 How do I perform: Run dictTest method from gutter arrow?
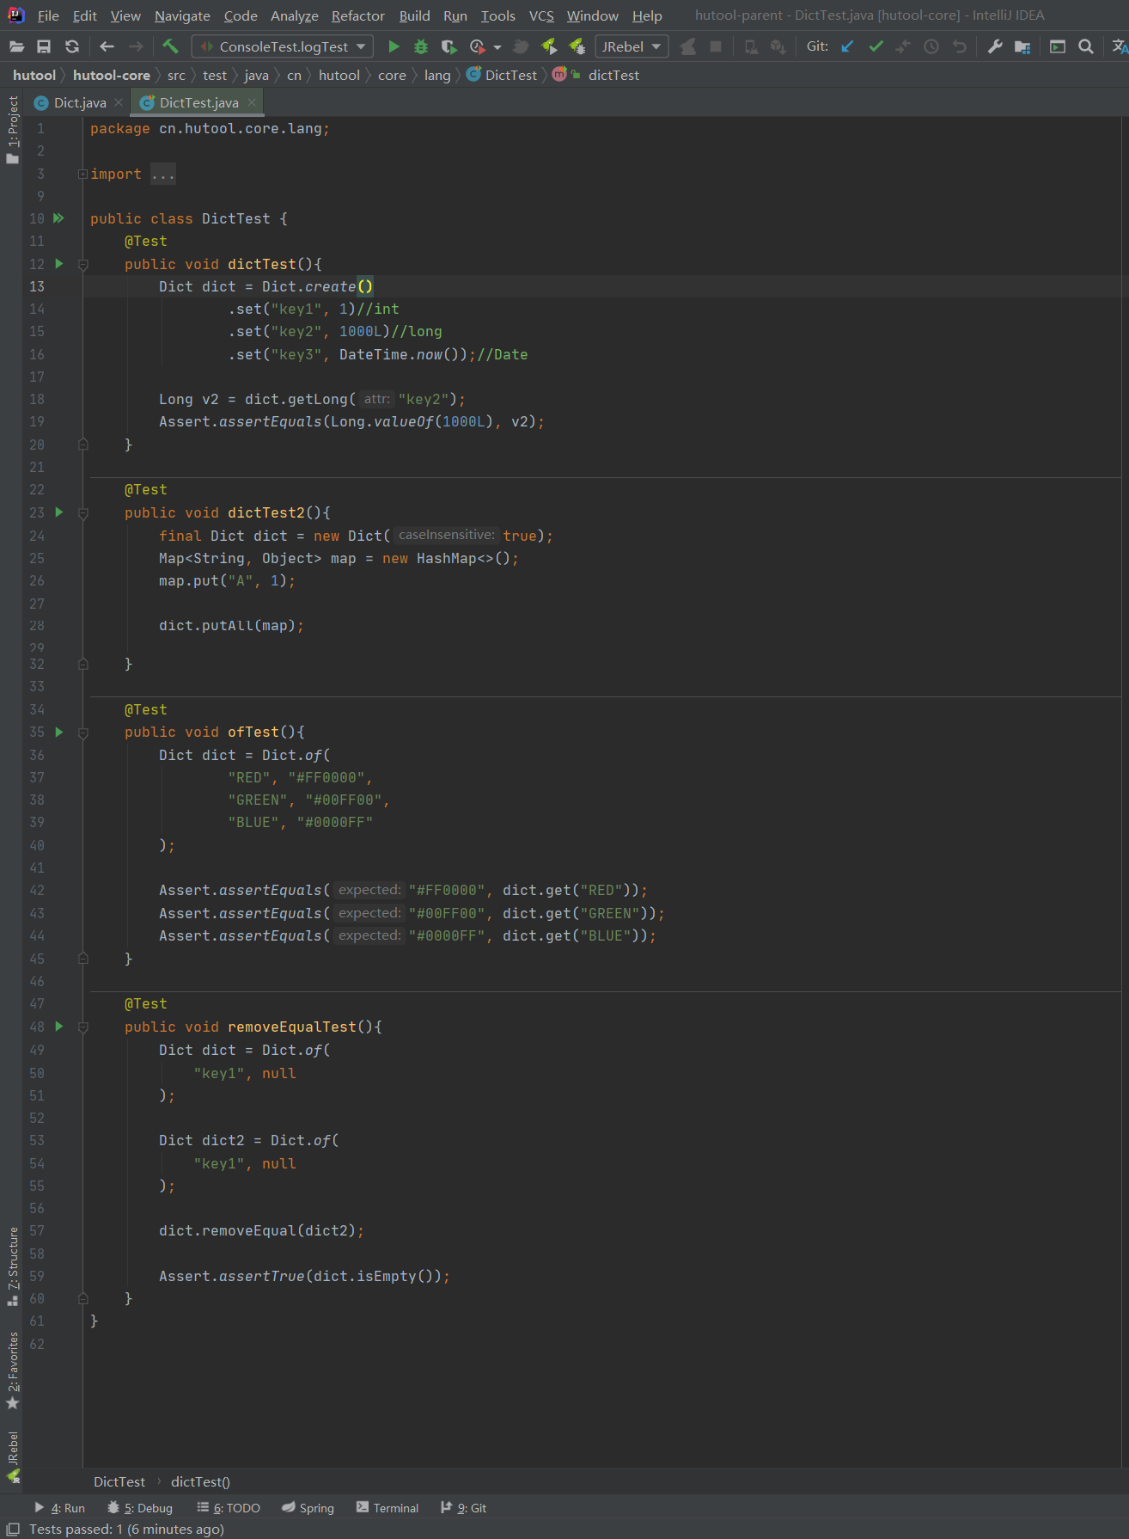coord(59,263)
